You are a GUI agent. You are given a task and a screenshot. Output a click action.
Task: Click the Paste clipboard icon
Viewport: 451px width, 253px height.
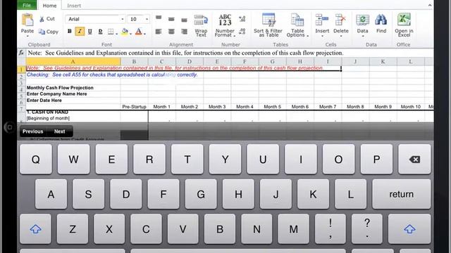tap(27, 20)
